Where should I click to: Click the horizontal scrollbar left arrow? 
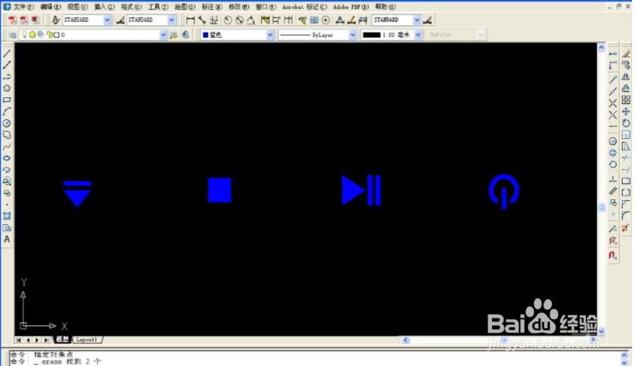(x=406, y=340)
